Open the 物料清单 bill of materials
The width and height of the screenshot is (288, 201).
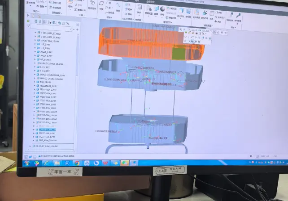(x=230, y=17)
